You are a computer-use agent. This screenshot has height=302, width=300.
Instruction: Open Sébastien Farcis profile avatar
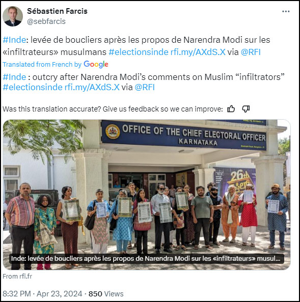click(13, 16)
